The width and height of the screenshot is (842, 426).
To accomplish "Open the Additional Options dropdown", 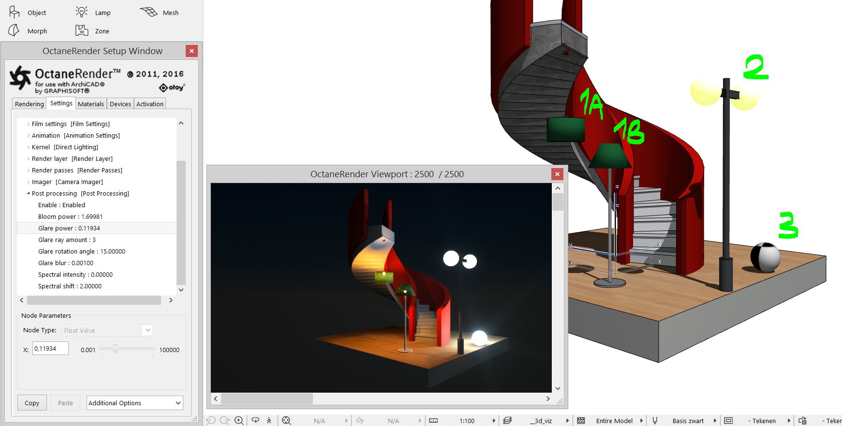I will click(135, 403).
